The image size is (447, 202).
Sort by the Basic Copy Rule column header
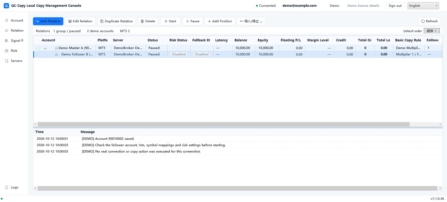(x=408, y=40)
